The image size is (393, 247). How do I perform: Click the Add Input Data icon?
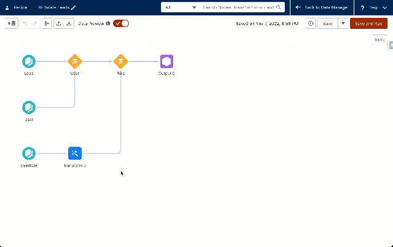point(11,23)
